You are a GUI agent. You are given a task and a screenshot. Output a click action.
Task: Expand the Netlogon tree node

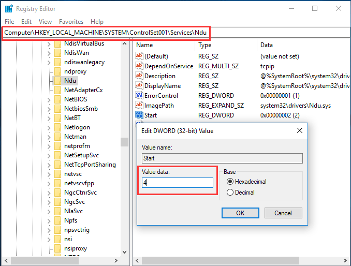pyautogui.click(x=49, y=128)
